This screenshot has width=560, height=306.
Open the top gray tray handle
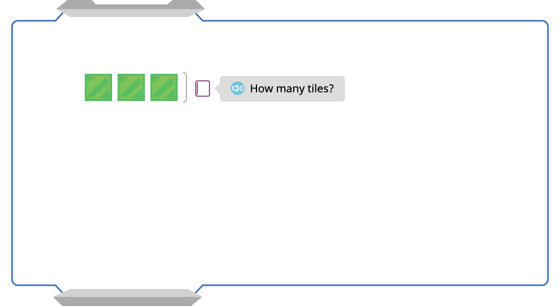tap(131, 9)
